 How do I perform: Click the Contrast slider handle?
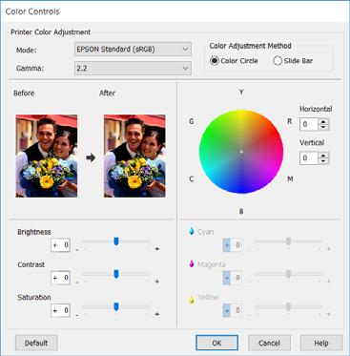point(116,274)
